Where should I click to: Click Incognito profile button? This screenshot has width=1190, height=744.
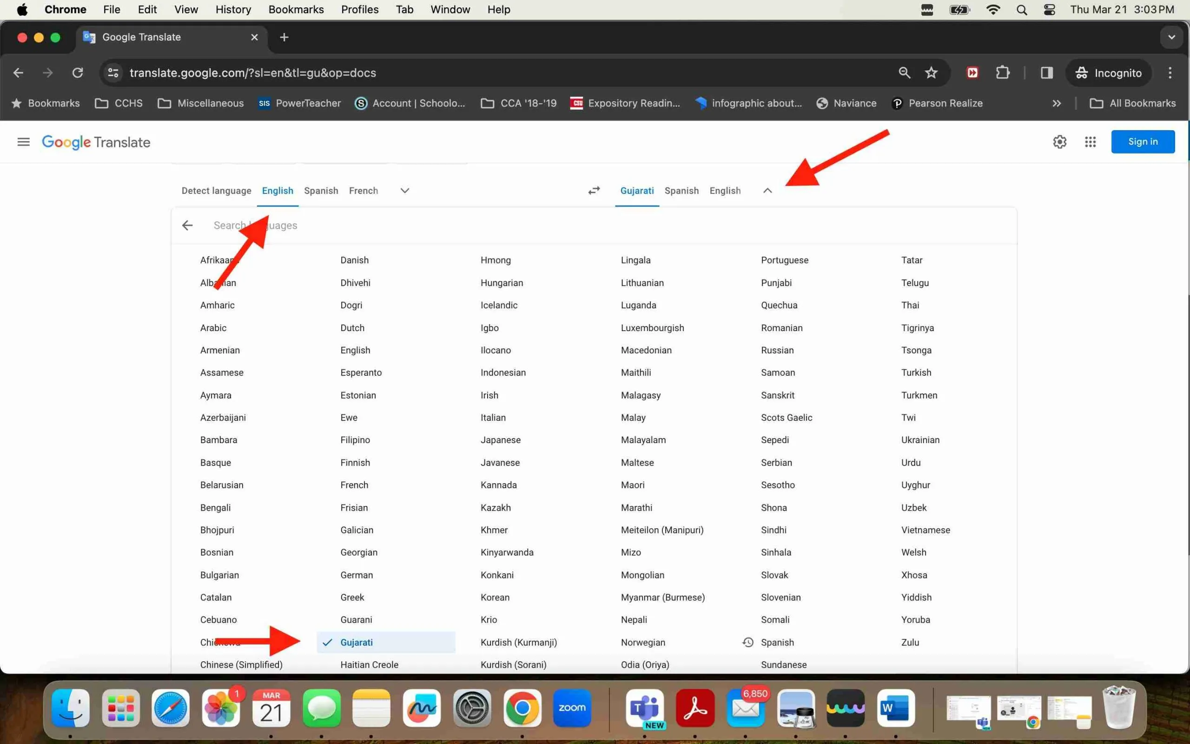coord(1108,73)
